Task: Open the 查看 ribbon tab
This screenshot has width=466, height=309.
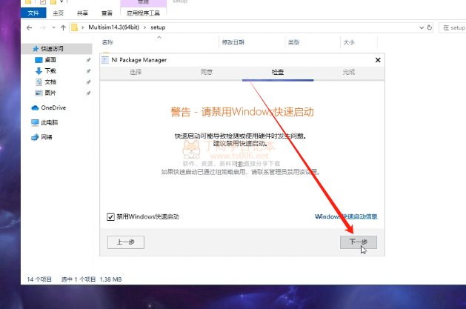Action: (x=107, y=13)
